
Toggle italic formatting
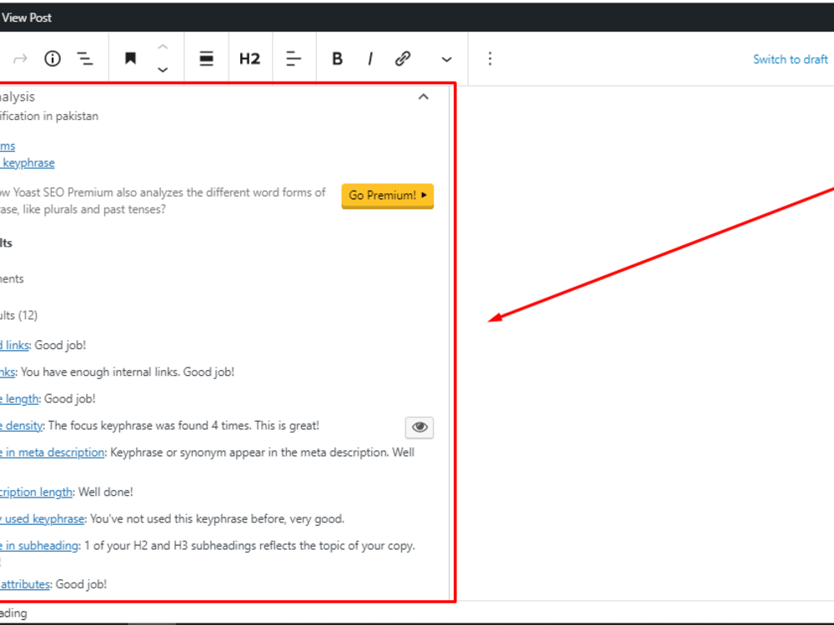pyautogui.click(x=370, y=58)
